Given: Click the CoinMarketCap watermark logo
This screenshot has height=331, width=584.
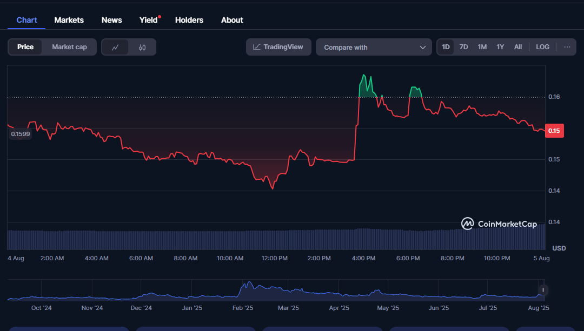Looking at the screenshot, I should click(x=499, y=224).
